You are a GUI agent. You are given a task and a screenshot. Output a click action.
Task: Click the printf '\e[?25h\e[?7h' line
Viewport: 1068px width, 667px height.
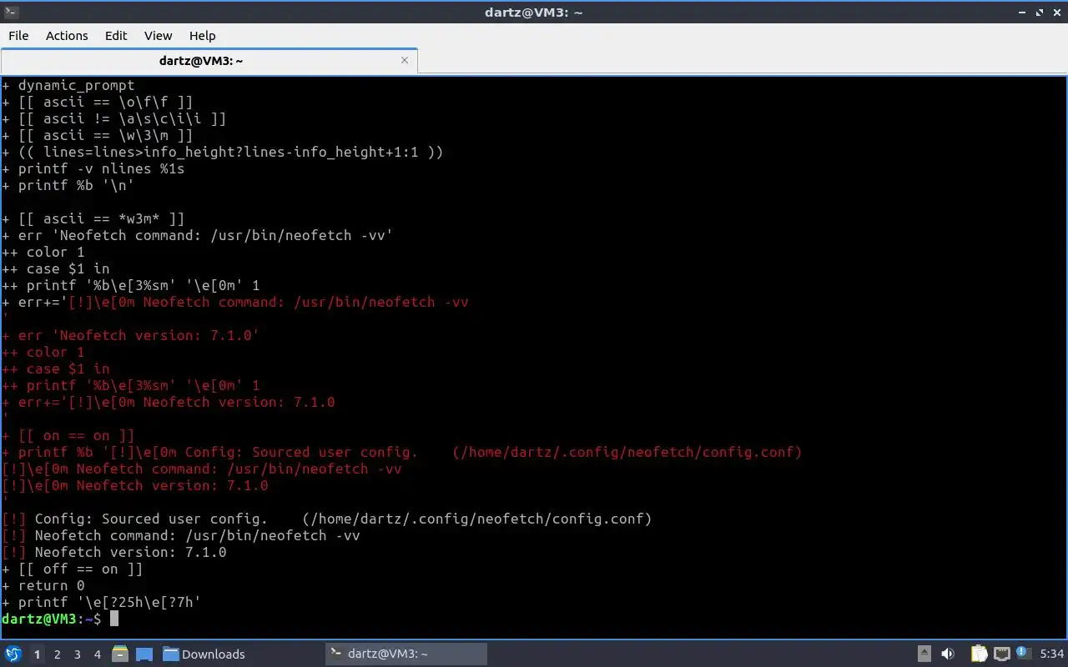102,602
